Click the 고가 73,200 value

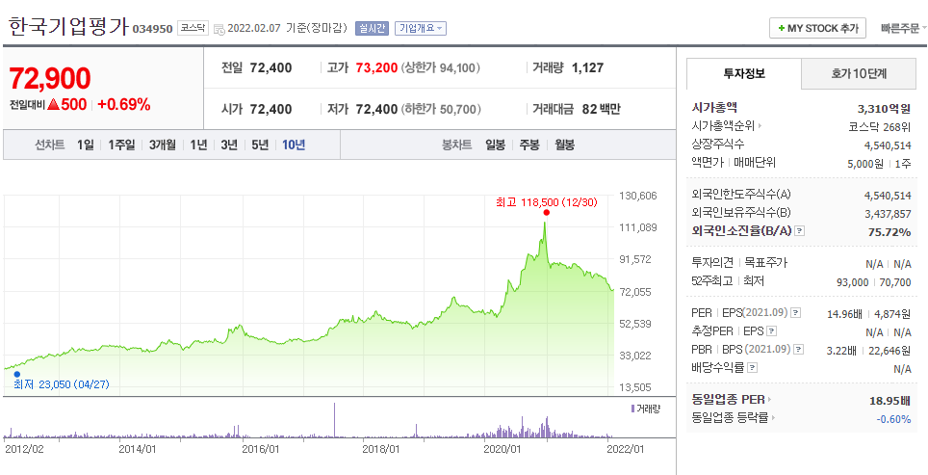tap(376, 67)
